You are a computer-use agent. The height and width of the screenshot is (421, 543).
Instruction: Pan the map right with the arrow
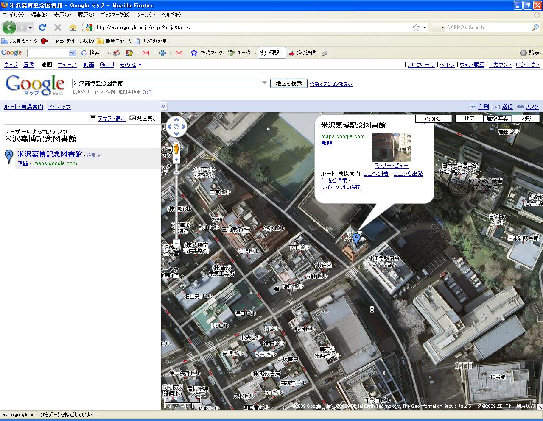click(183, 126)
